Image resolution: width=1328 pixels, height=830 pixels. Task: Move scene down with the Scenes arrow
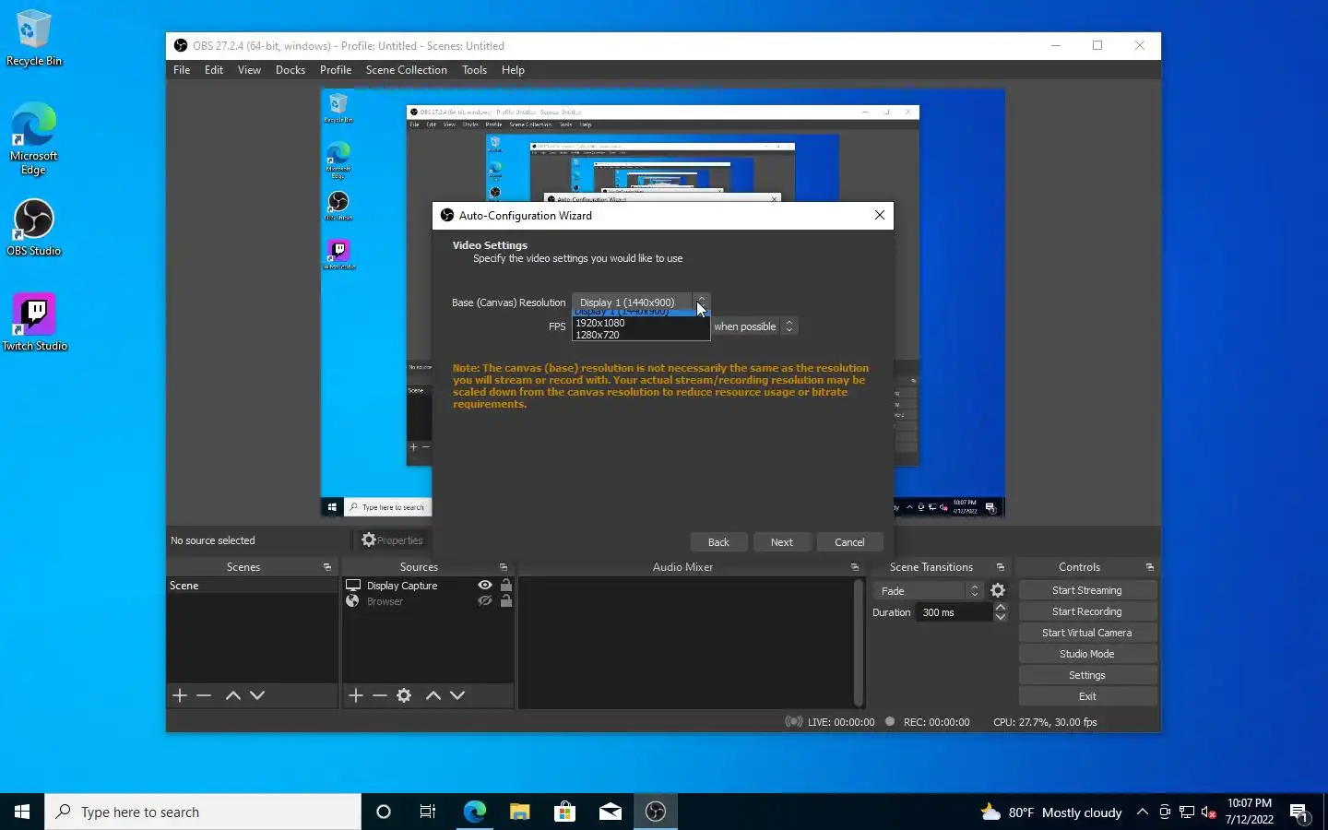click(257, 695)
